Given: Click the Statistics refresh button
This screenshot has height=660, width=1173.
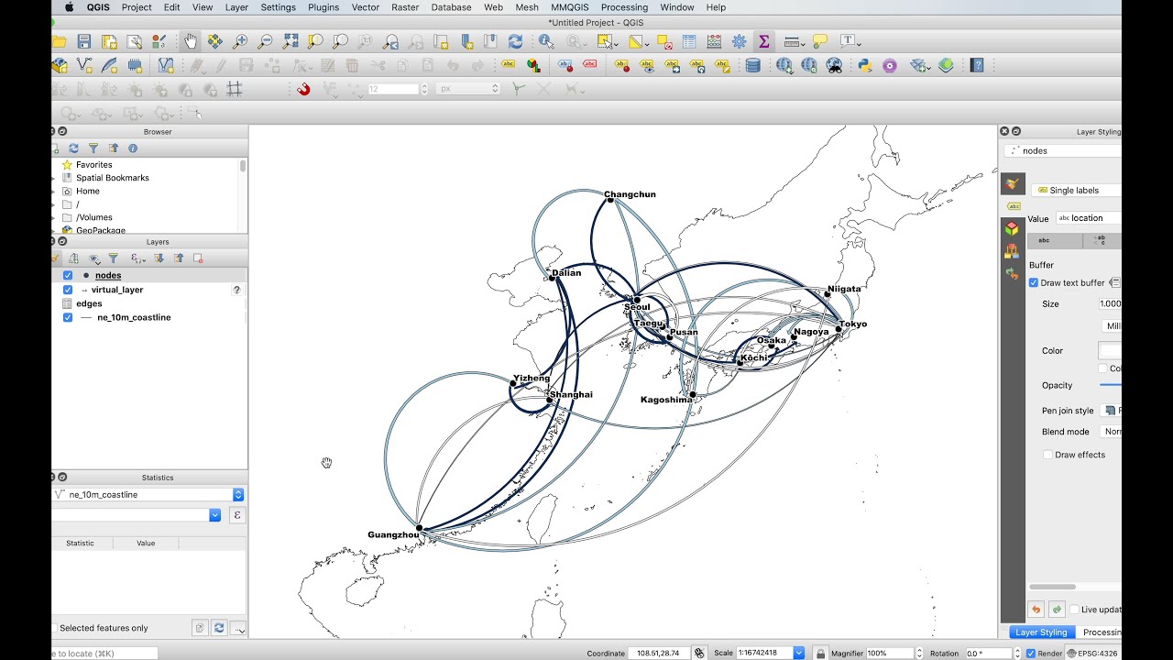Looking at the screenshot, I should (x=219, y=628).
